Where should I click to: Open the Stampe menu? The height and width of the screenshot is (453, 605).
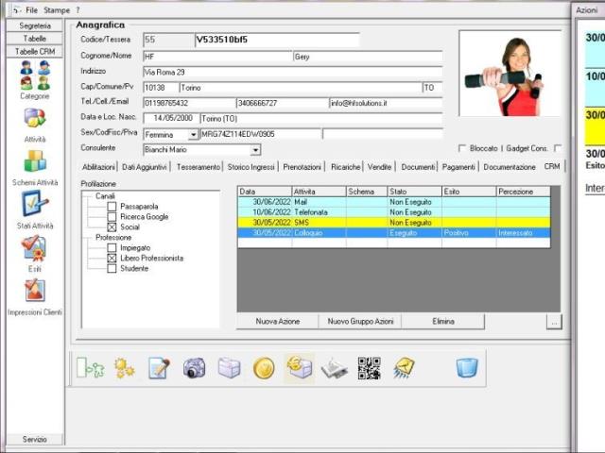click(57, 10)
